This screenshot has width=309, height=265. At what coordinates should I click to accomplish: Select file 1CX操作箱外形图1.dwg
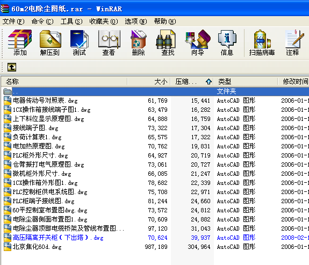pyautogui.click(x=45, y=183)
